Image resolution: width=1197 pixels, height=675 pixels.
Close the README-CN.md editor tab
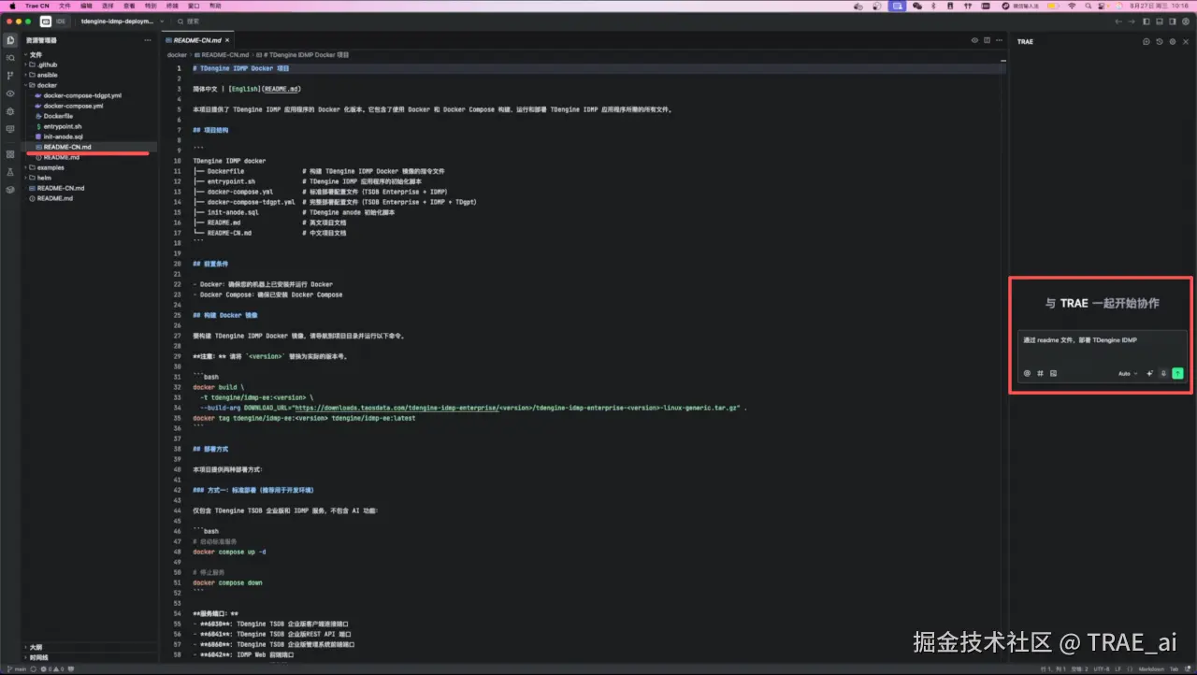click(x=227, y=40)
